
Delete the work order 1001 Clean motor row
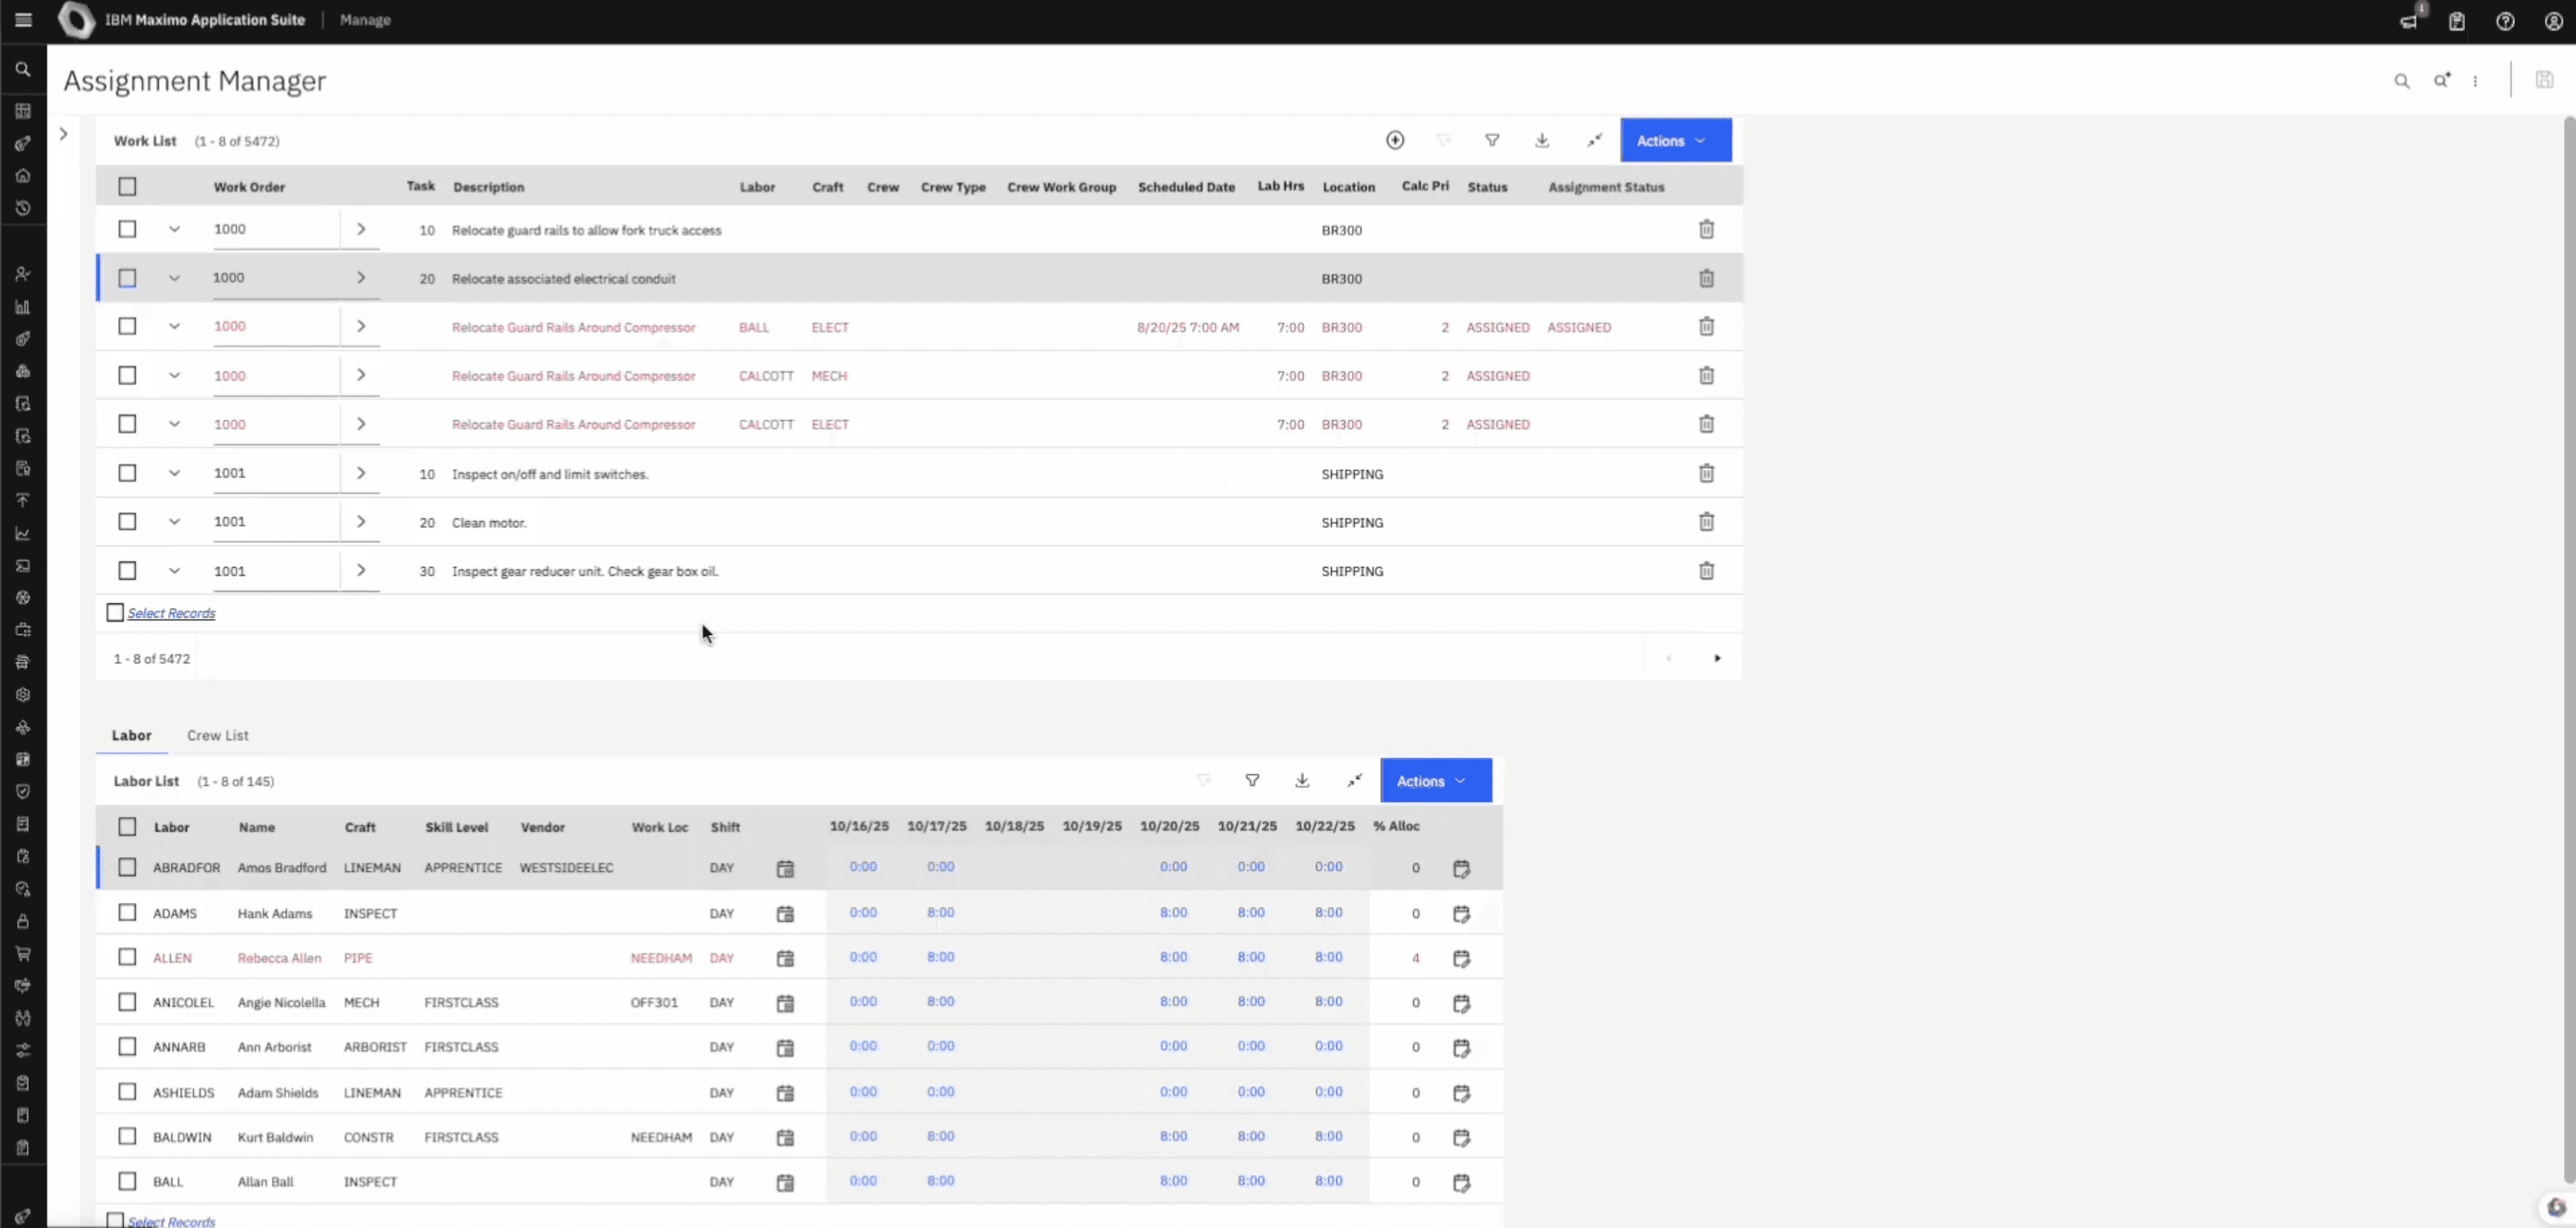[1706, 522]
